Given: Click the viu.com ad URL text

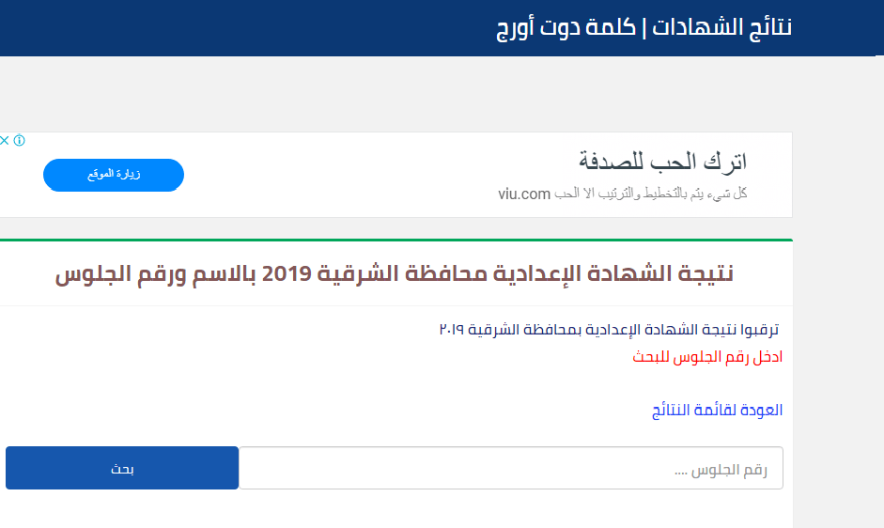Looking at the screenshot, I should (x=524, y=194).
